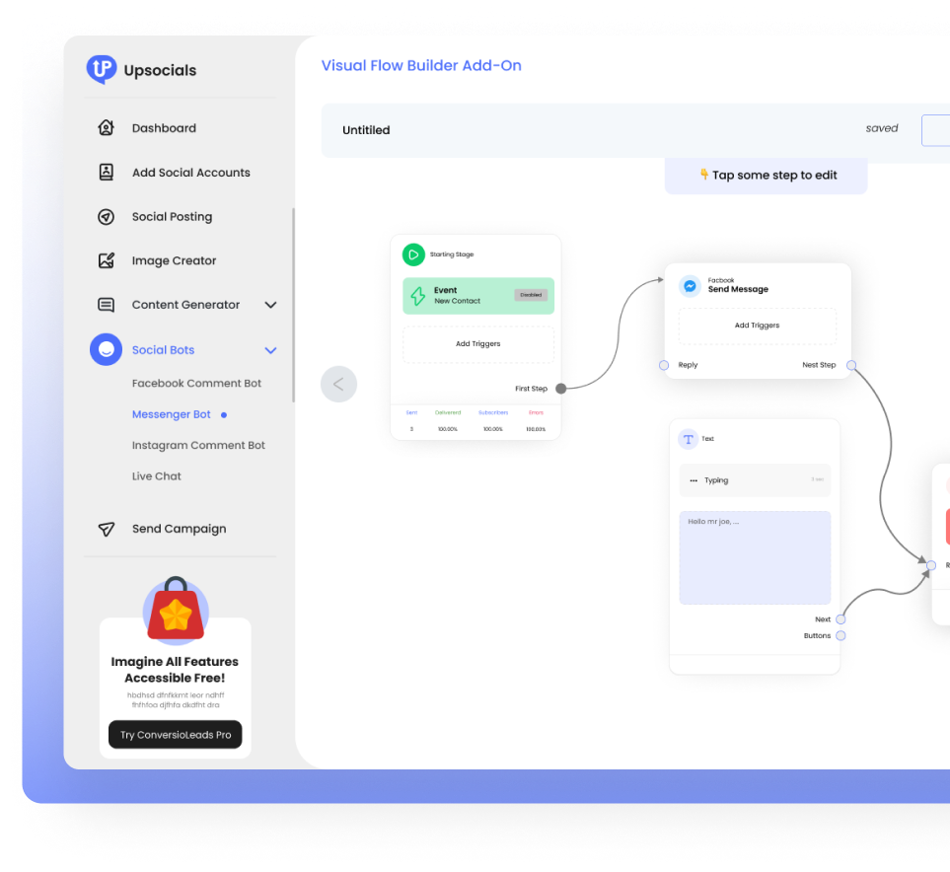
Task: Click the Next output circle on Text node
Action: (x=840, y=619)
